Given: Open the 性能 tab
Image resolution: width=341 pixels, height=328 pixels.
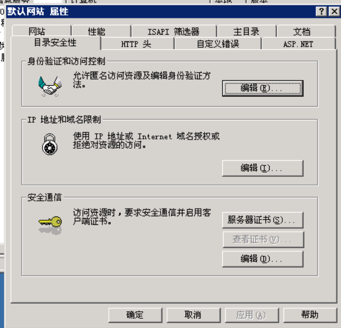Looking at the screenshot, I should point(101,31).
